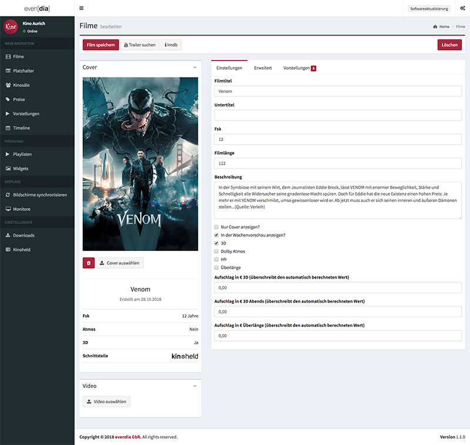Collapse the Cover panel
This screenshot has height=445, width=470.
point(195,68)
